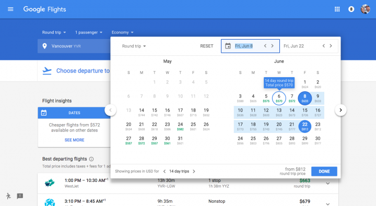Click the Vancouver YVR origin field
Image resolution: width=376 pixels, height=206 pixels.
74,46
